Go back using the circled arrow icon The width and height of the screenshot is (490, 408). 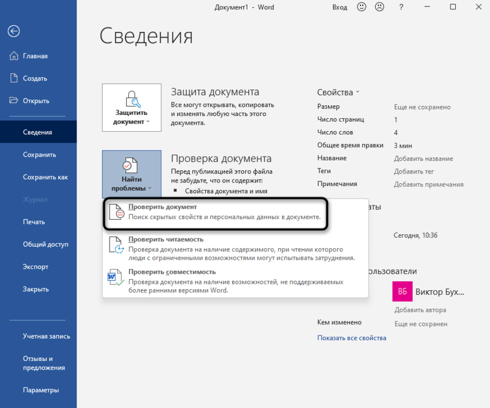tap(14, 31)
